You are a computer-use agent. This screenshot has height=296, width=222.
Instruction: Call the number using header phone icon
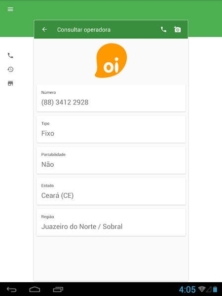coord(163,30)
